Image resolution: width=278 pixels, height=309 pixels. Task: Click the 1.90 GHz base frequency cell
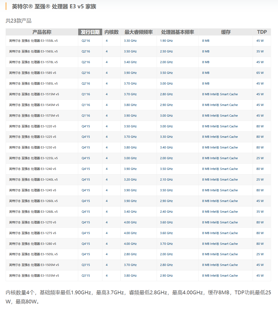click(166, 41)
